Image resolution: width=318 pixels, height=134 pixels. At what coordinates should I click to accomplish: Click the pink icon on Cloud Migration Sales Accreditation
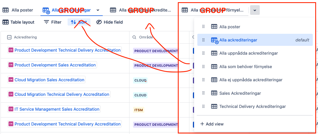(x=11, y=80)
